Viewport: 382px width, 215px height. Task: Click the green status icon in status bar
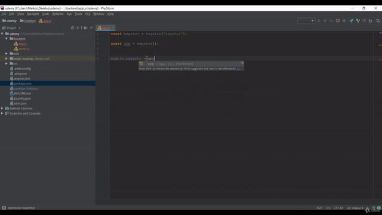[x=379, y=208]
